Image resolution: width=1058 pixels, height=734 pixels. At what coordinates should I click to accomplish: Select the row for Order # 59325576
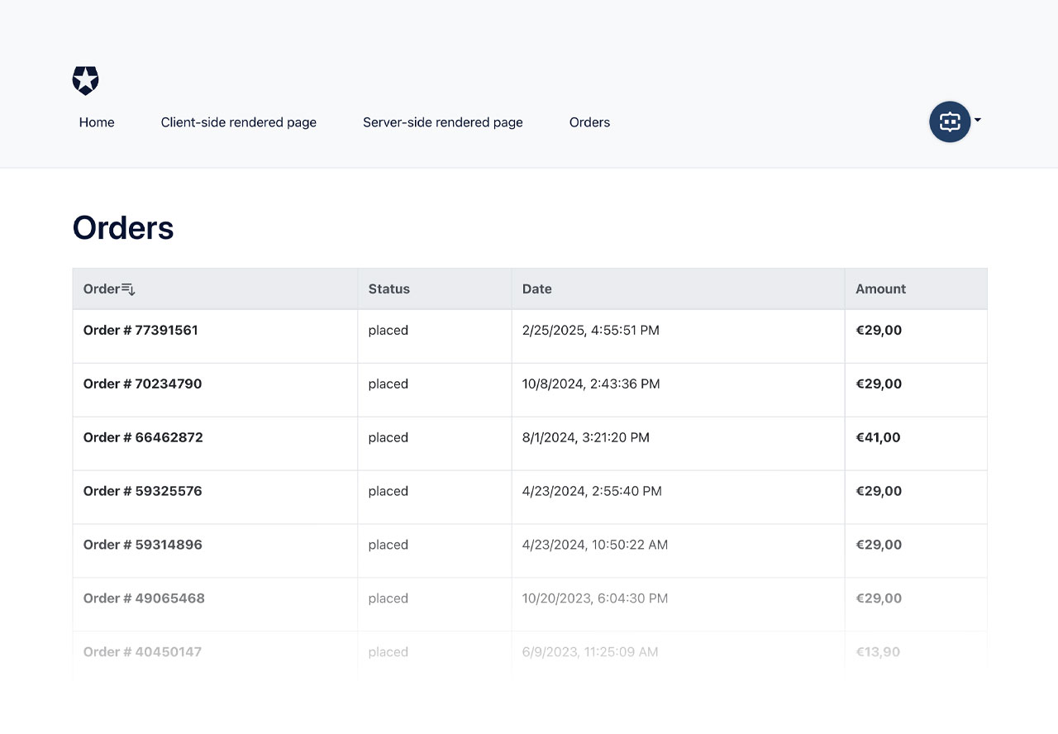pyautogui.click(x=142, y=491)
